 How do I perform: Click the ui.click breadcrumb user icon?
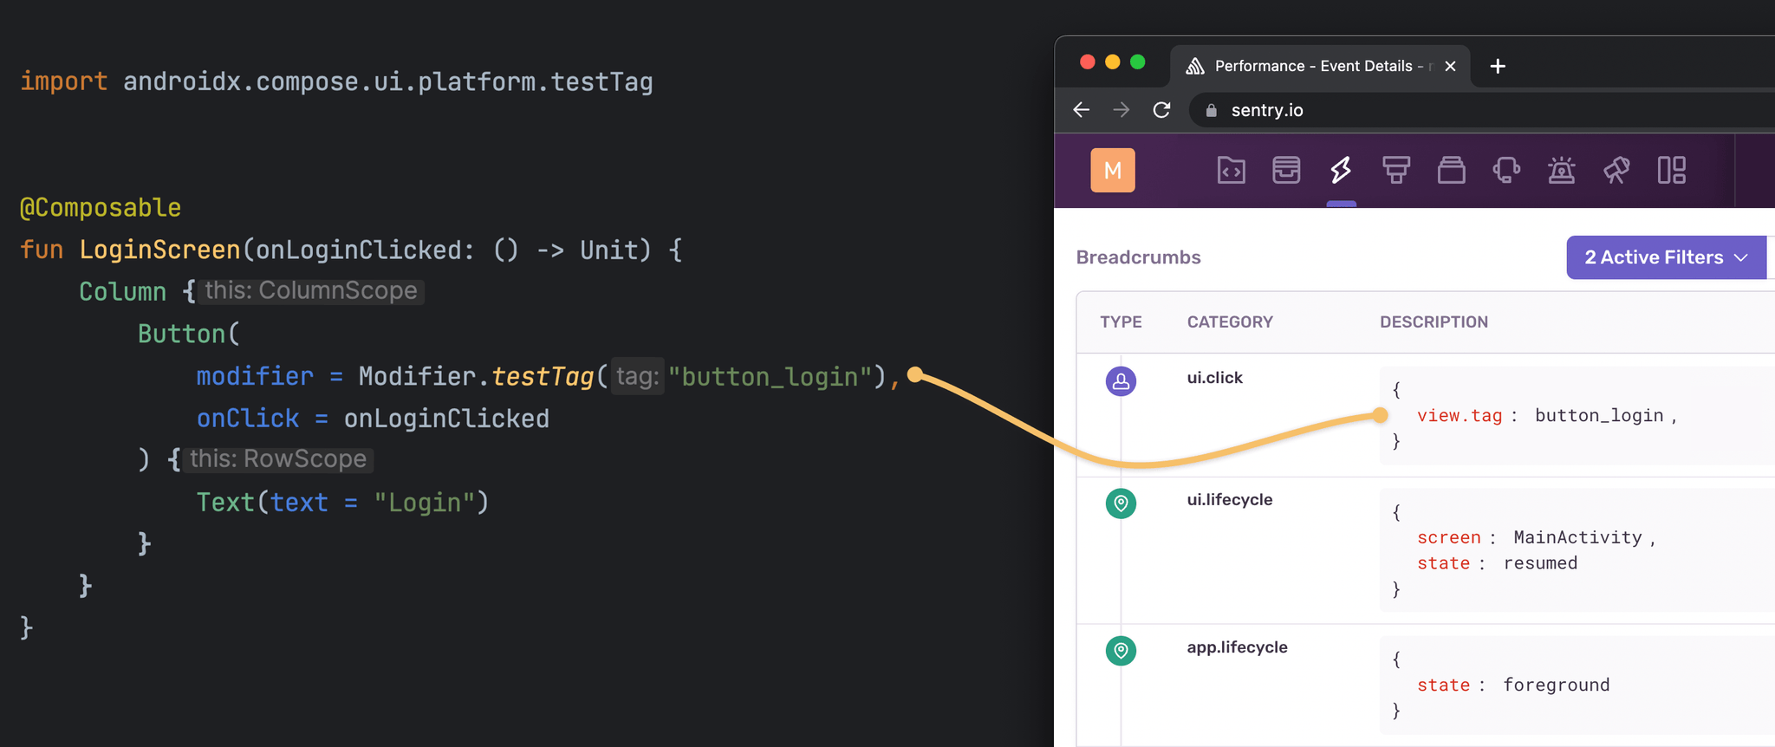1121,381
